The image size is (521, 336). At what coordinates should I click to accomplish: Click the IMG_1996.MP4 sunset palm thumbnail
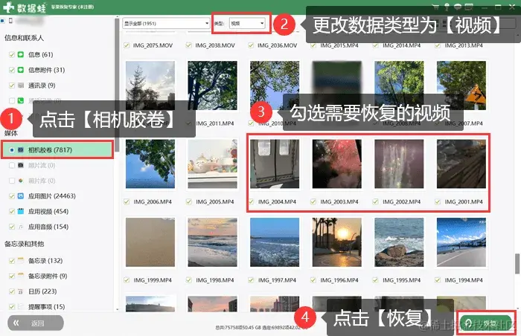(337, 242)
